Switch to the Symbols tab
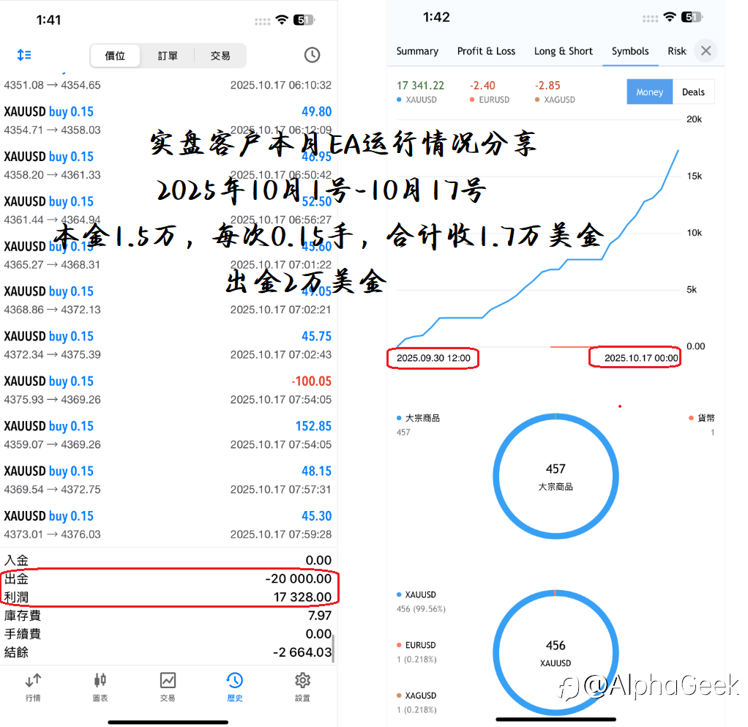Screen dimensions: 748x727 [x=630, y=51]
